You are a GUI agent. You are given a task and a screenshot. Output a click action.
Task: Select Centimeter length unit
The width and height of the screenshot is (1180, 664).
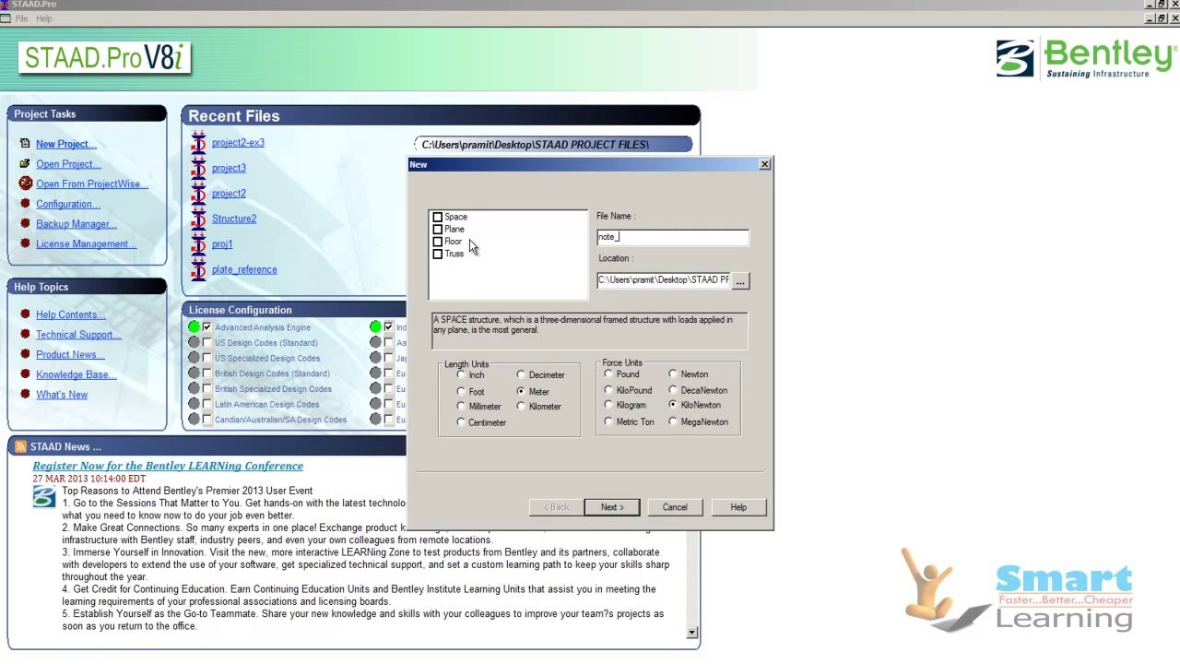(461, 422)
